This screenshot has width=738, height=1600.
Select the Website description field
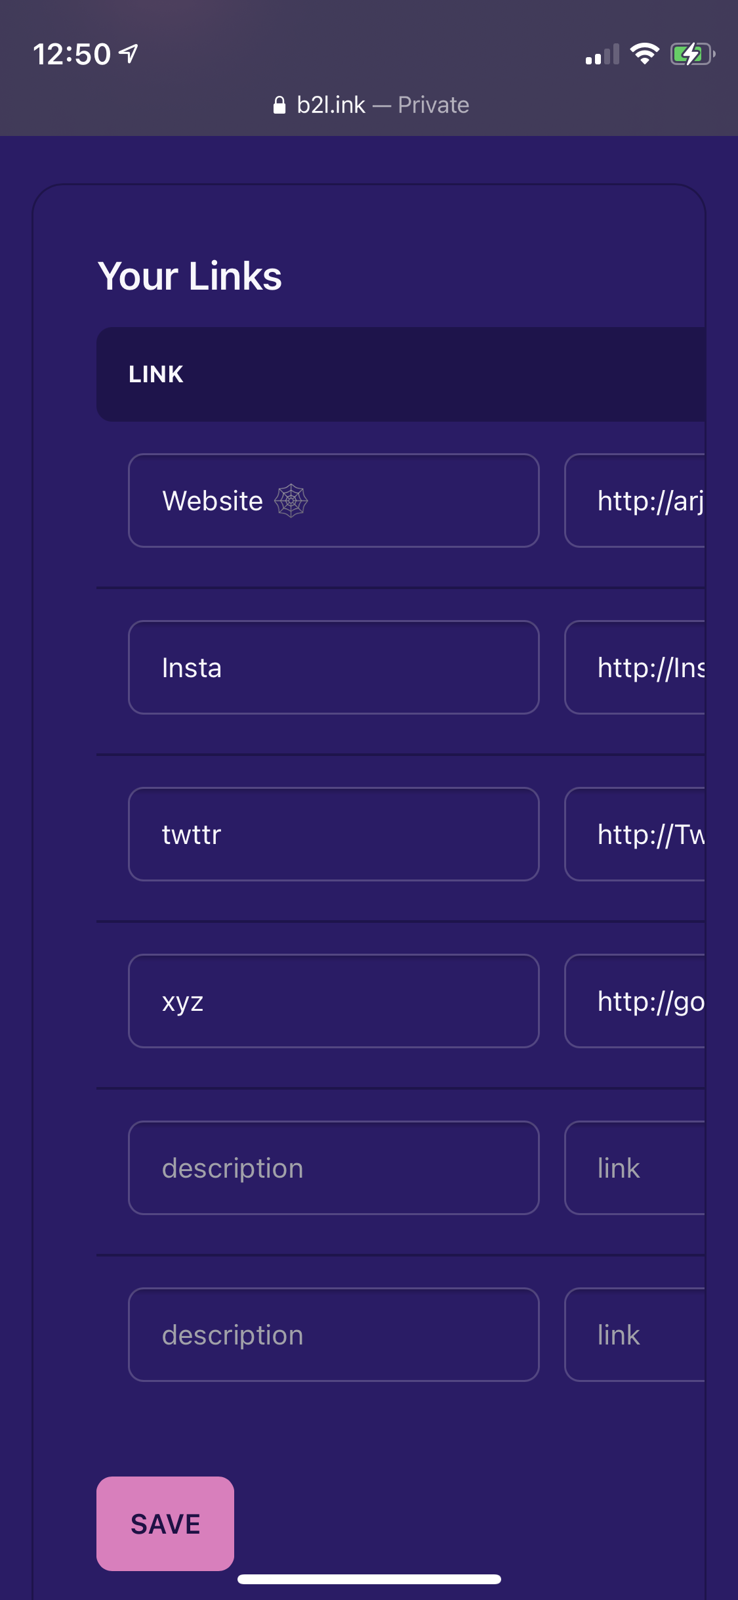[x=333, y=500]
